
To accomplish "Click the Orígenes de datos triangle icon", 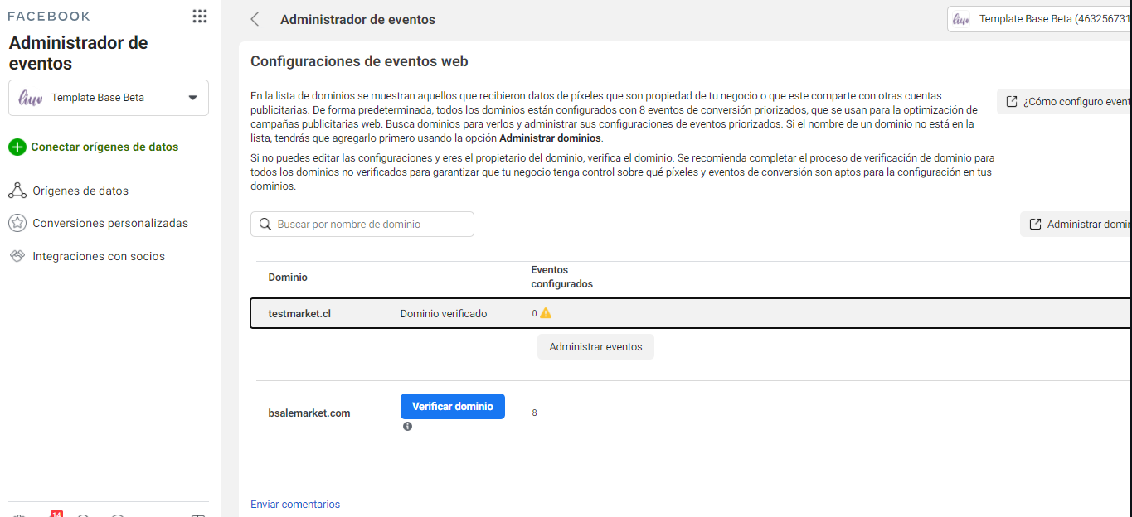I will [x=17, y=191].
